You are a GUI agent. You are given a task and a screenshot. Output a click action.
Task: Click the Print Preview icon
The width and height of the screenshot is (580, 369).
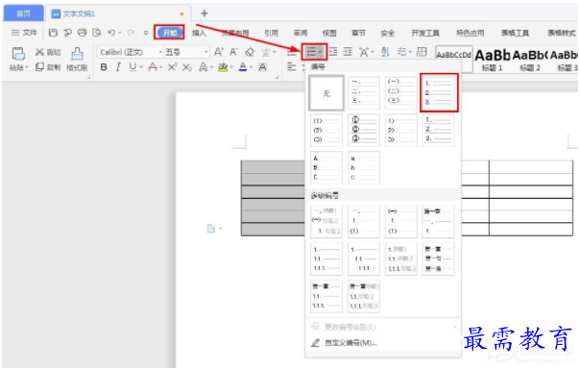97,33
